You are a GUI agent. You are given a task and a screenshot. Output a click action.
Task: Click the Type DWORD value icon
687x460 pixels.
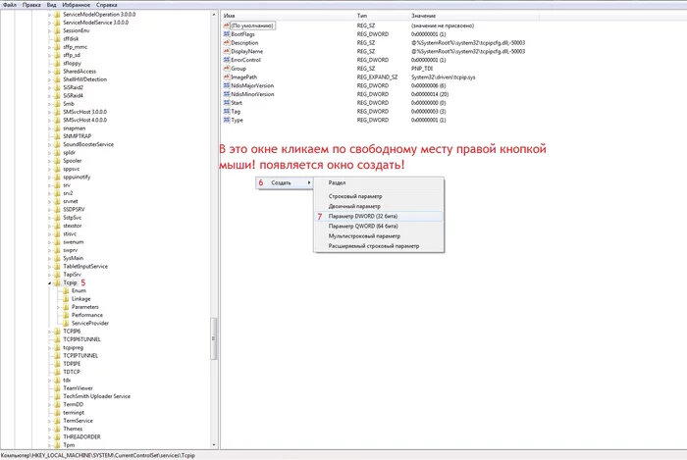point(227,120)
